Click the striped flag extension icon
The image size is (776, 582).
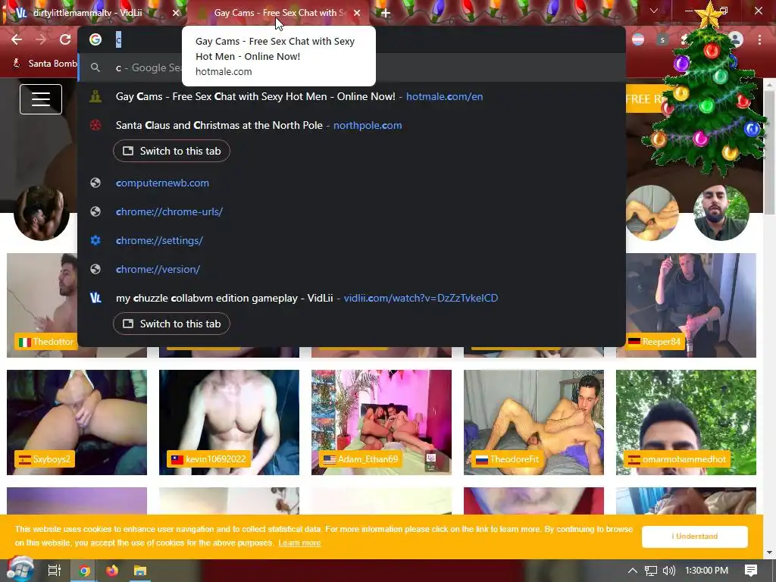coord(638,39)
